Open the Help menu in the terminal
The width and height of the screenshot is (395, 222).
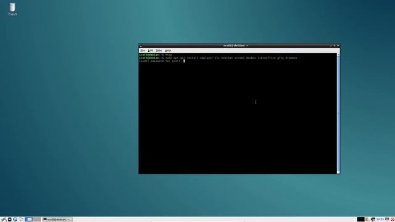click(x=167, y=51)
